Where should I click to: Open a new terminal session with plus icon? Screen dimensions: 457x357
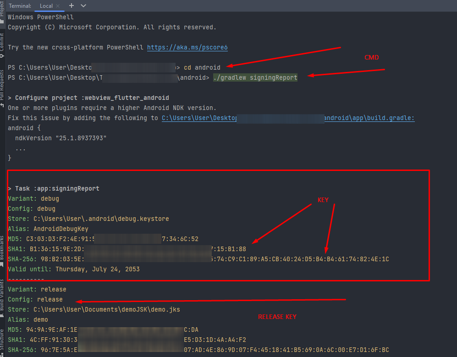[72, 6]
